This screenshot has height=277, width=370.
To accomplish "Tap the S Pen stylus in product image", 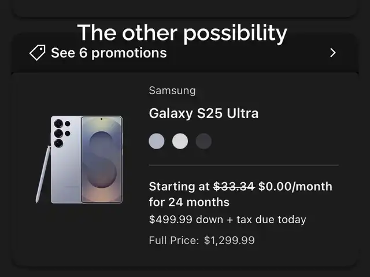I will pyautogui.click(x=43, y=174).
